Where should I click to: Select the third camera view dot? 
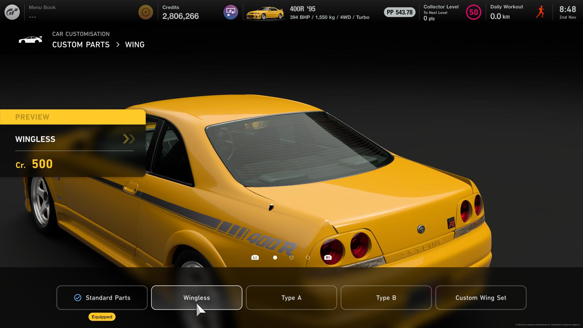coord(308,258)
